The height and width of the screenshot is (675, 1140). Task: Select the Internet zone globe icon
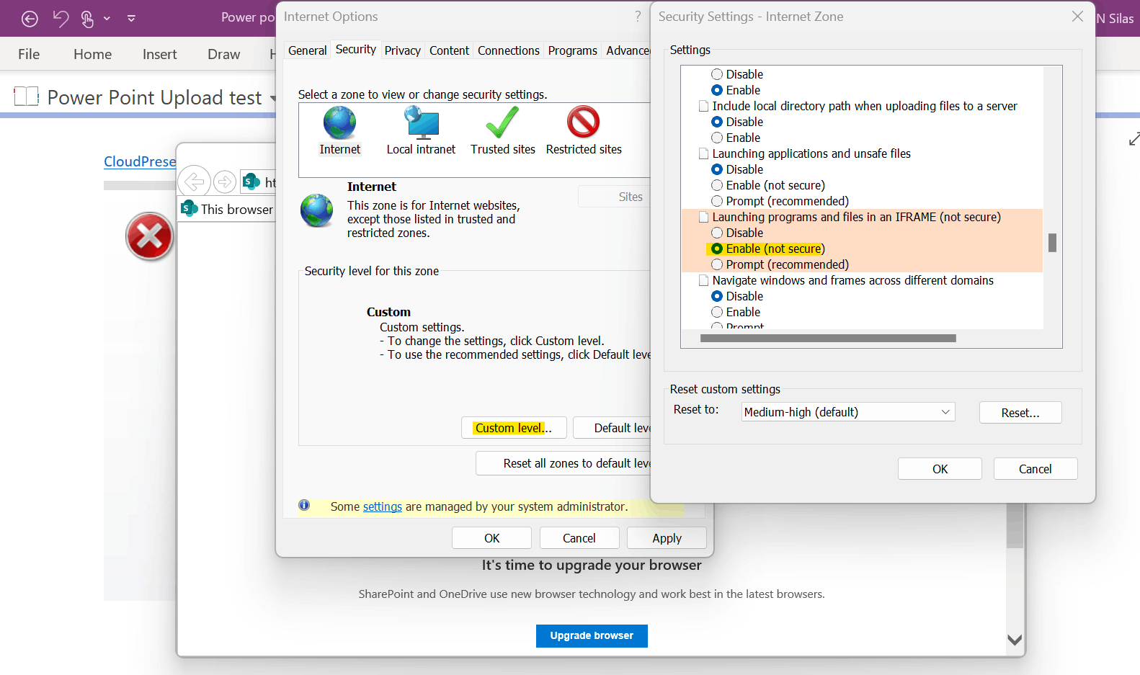point(339,122)
